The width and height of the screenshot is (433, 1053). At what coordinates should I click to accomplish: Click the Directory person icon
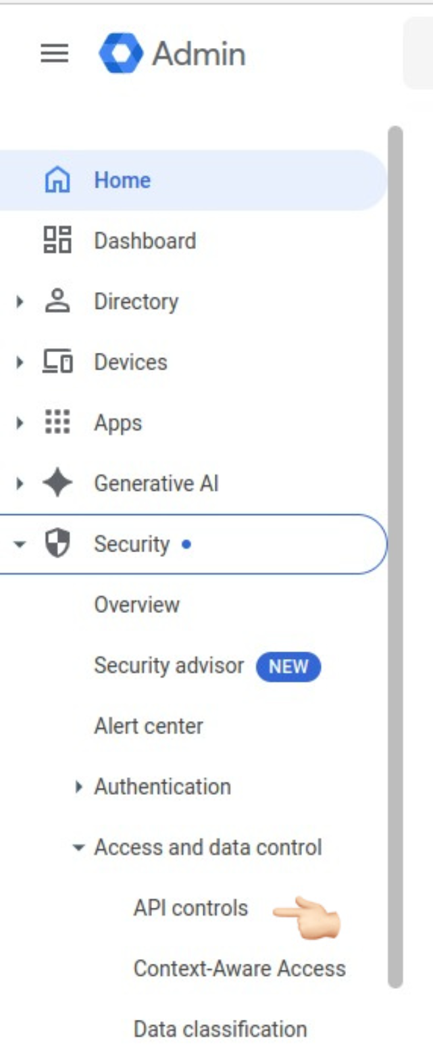[x=57, y=301]
